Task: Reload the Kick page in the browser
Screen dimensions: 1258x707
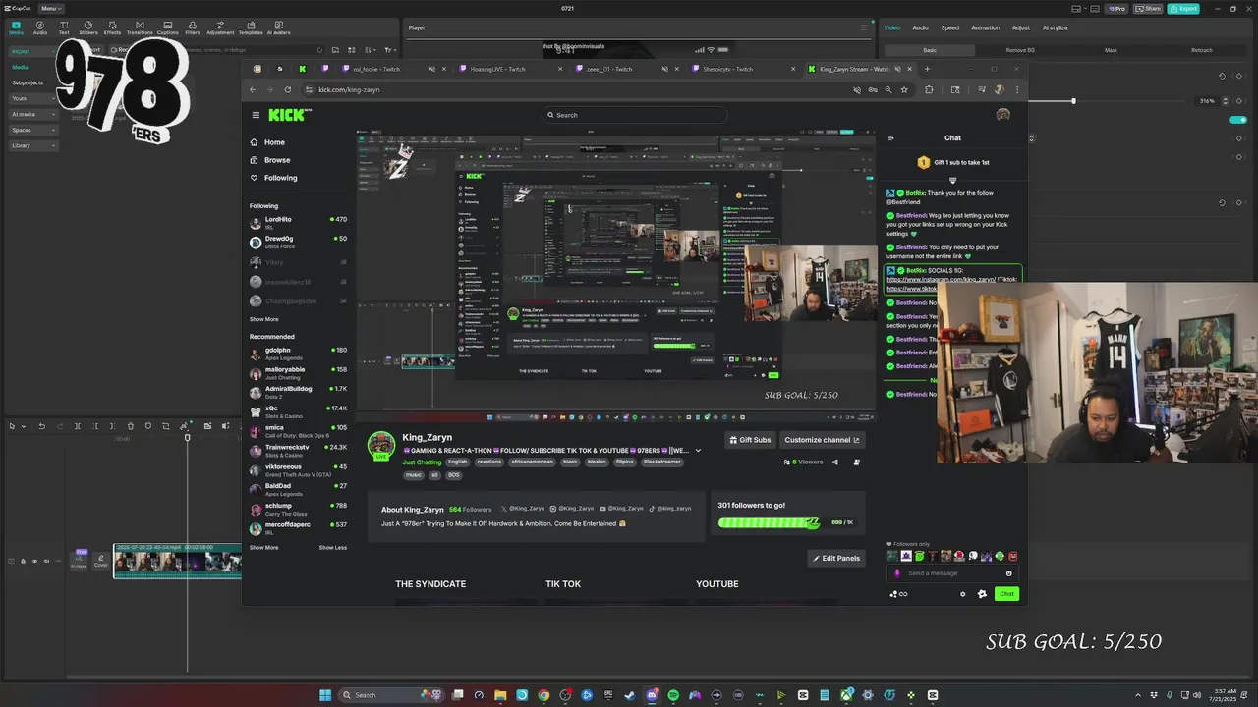Action: pyautogui.click(x=288, y=89)
